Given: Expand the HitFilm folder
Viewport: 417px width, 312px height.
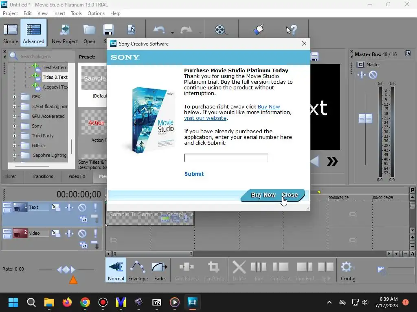Looking at the screenshot, I should (14, 145).
